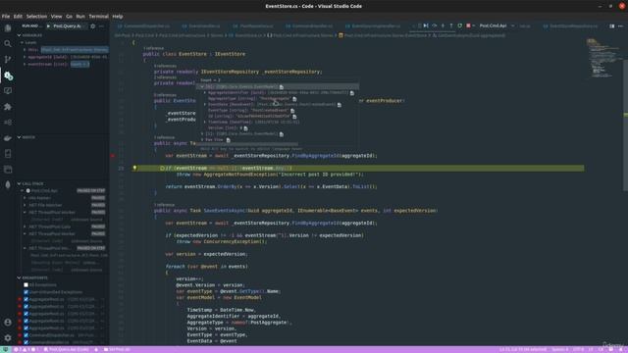Open the Docker view in activity bar
The height and width of the screenshot is (353, 628).
[x=8, y=138]
